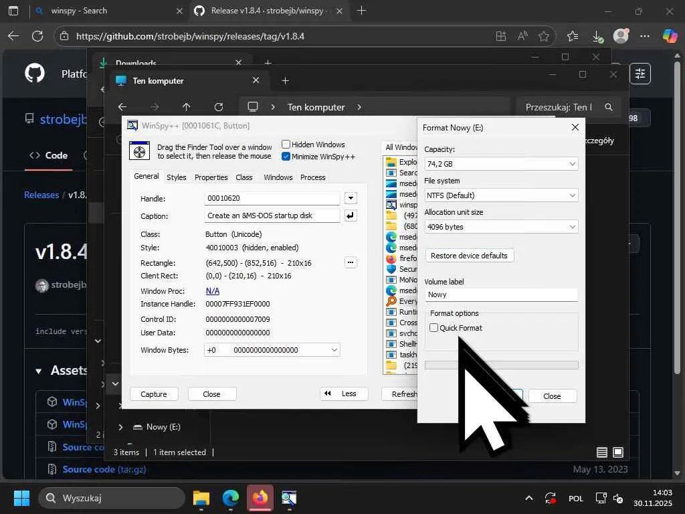Viewport: 685px width, 514px height.
Task: Expand the Nowy (E:) tree item
Action: pos(120,427)
